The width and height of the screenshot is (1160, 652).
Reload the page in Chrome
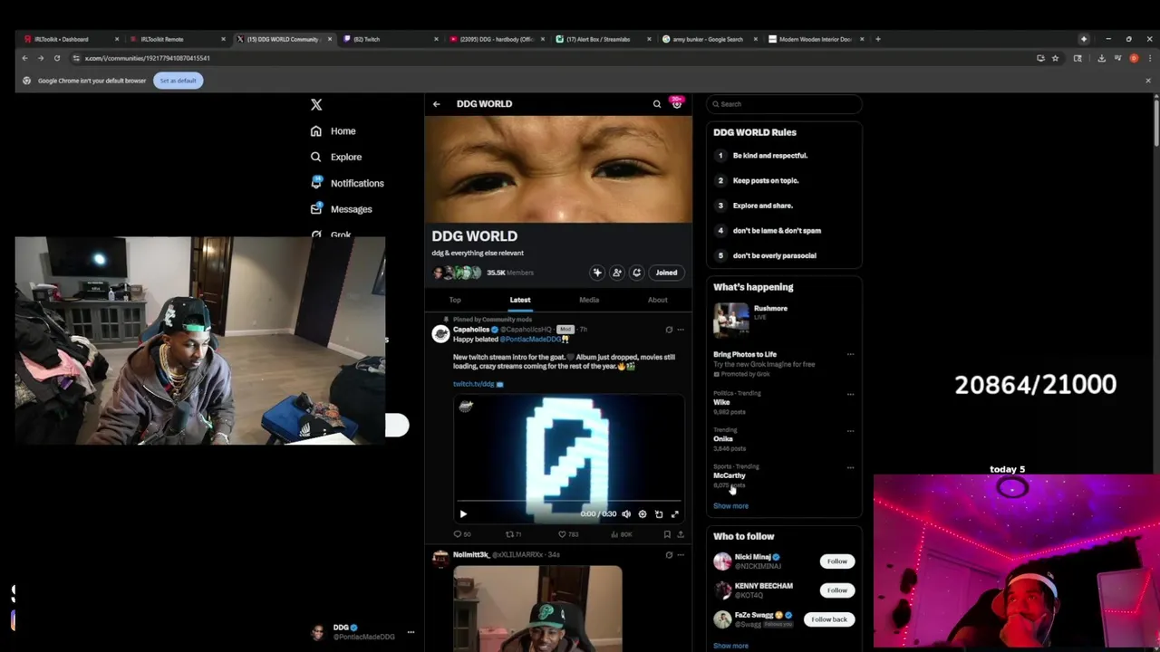pyautogui.click(x=56, y=58)
